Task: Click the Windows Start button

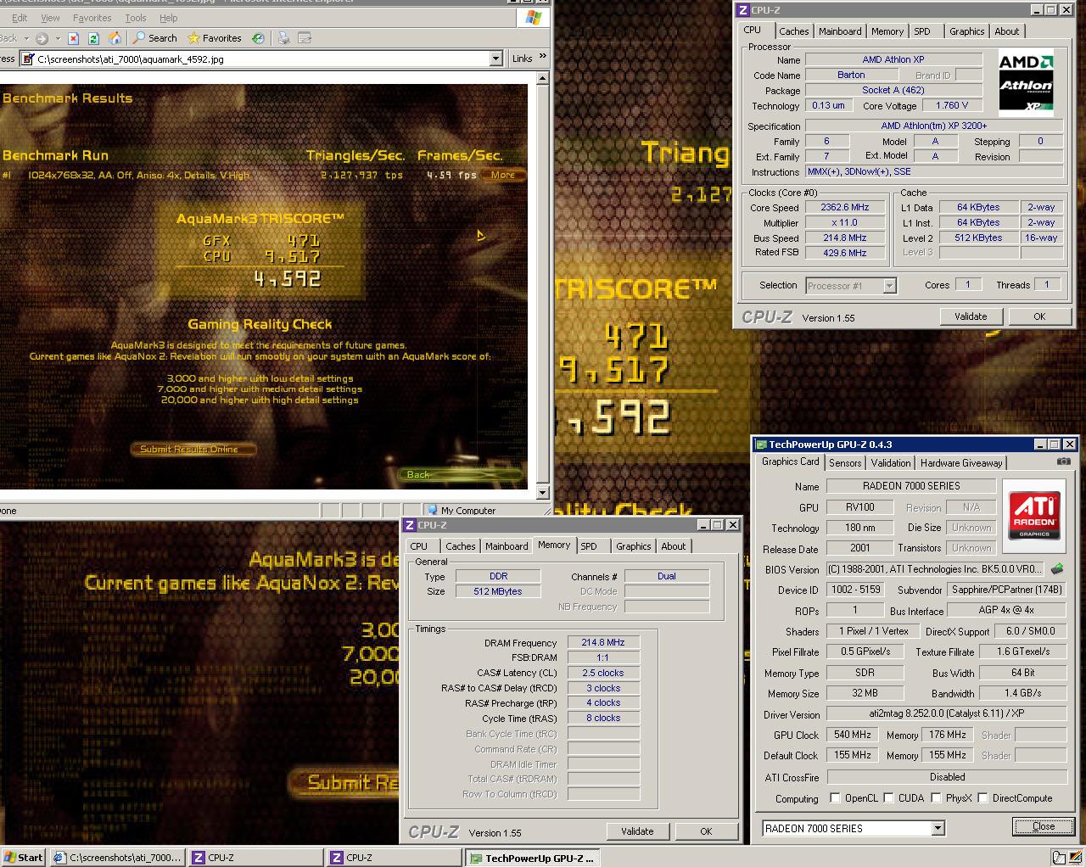Action: point(24,857)
